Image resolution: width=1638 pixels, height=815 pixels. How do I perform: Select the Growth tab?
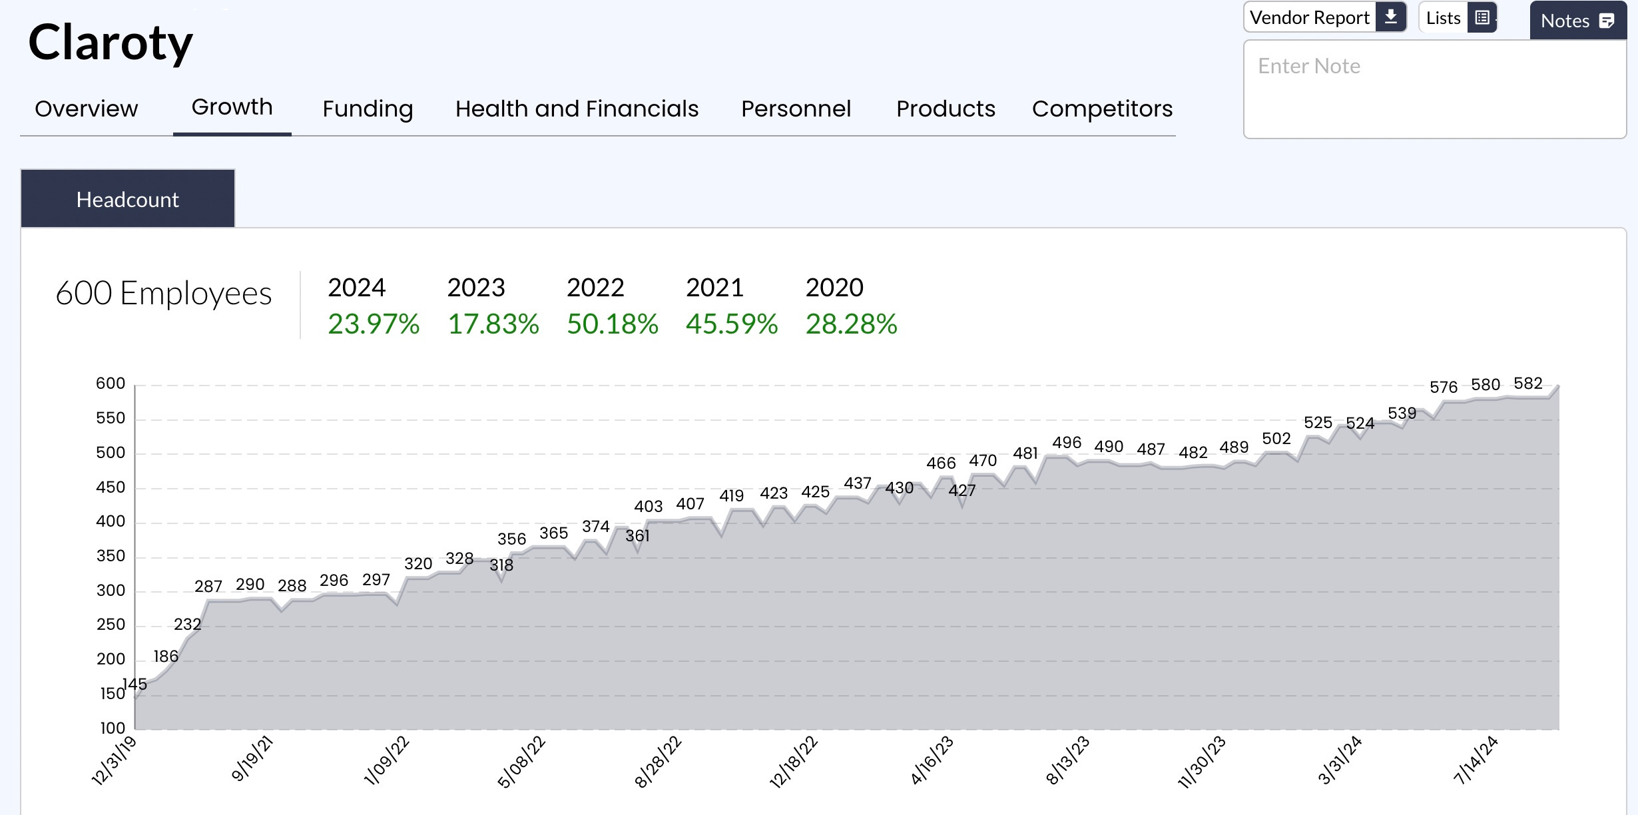coord(232,107)
